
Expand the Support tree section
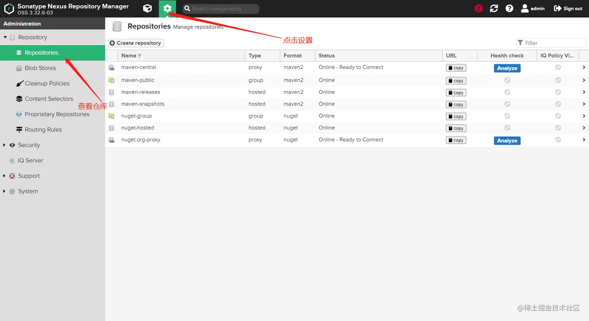pyautogui.click(x=5, y=176)
